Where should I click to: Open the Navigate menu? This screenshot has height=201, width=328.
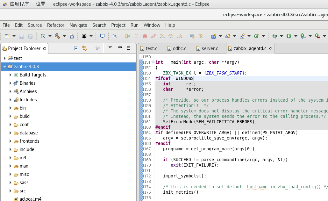[x=78, y=25]
